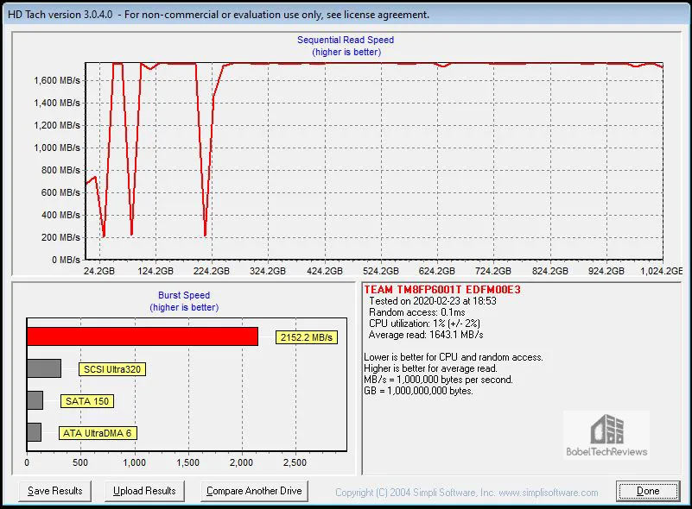Image resolution: width=692 pixels, height=509 pixels.
Task: Click the 524.2GB axis label
Action: [381, 271]
